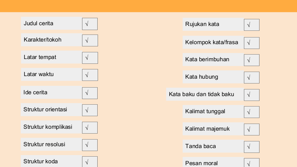Uncheck the Kata berimbuhan checkbox

(x=252, y=60)
